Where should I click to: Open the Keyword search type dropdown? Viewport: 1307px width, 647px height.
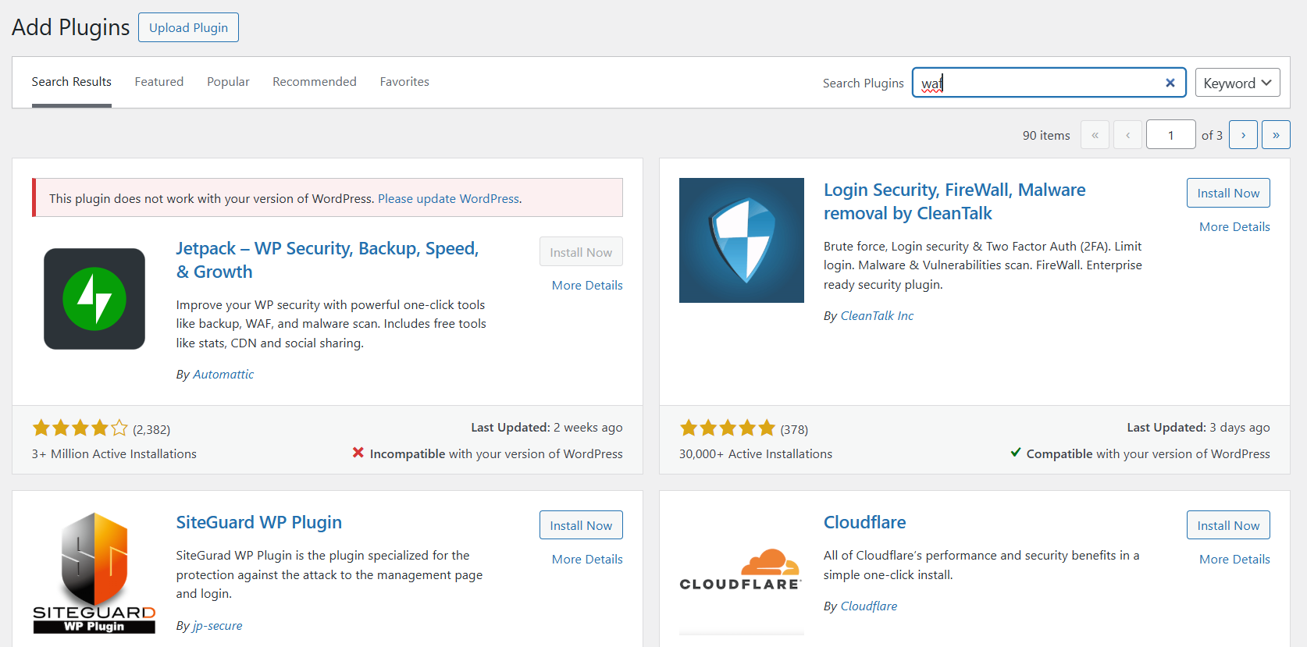tap(1238, 83)
